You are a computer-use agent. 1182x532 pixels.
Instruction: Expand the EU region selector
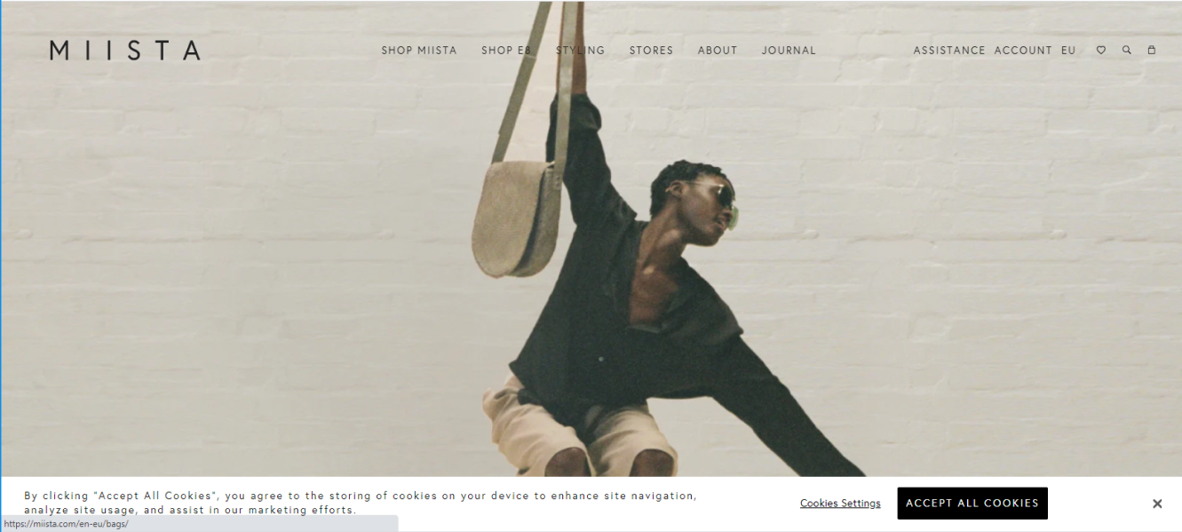pos(1068,51)
